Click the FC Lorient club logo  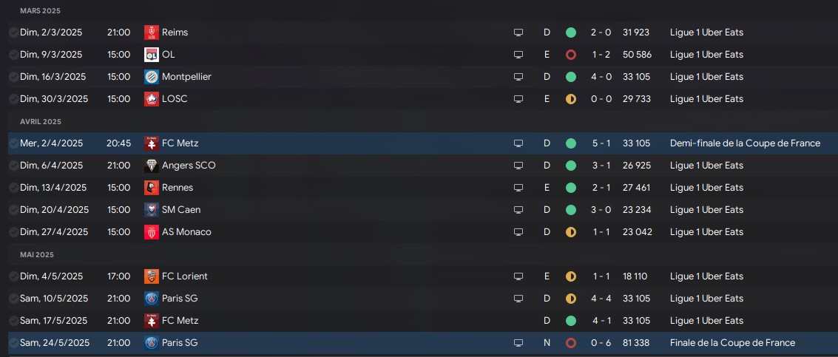tap(151, 276)
